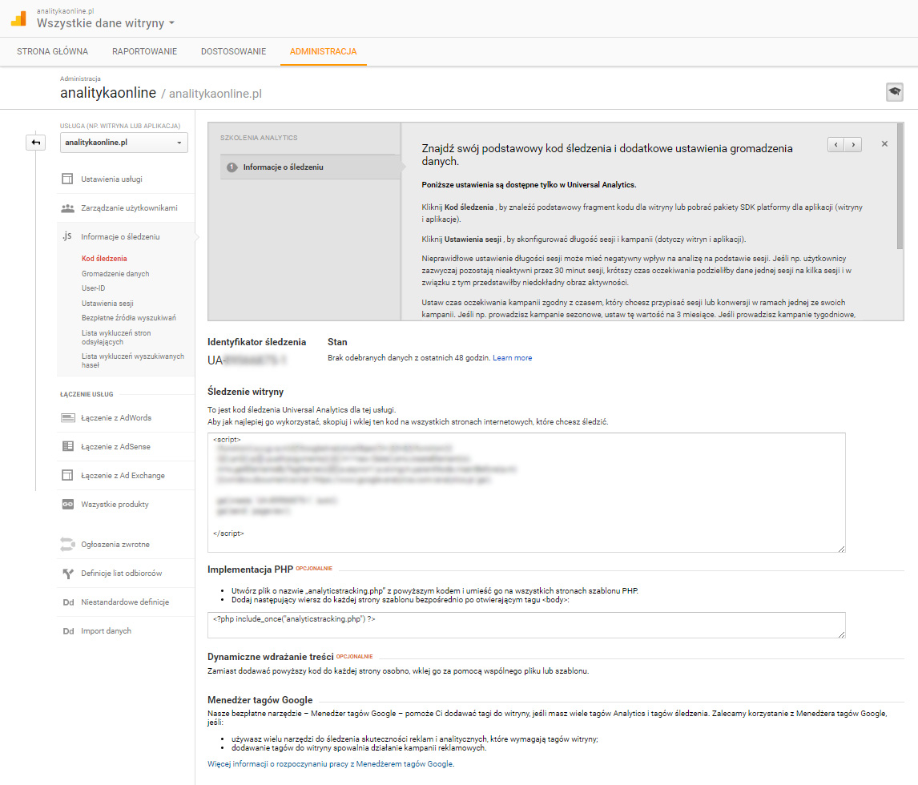918x785 pixels.
Task: Switch to the RAPORTOWANIE tab
Action: (x=145, y=51)
